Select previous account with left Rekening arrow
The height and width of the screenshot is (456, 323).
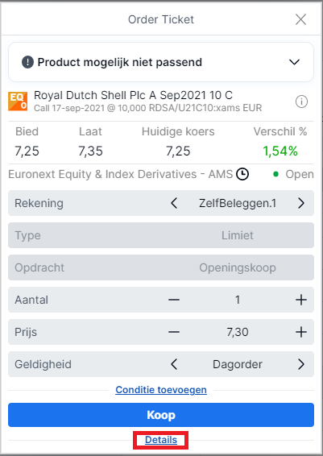point(174,203)
